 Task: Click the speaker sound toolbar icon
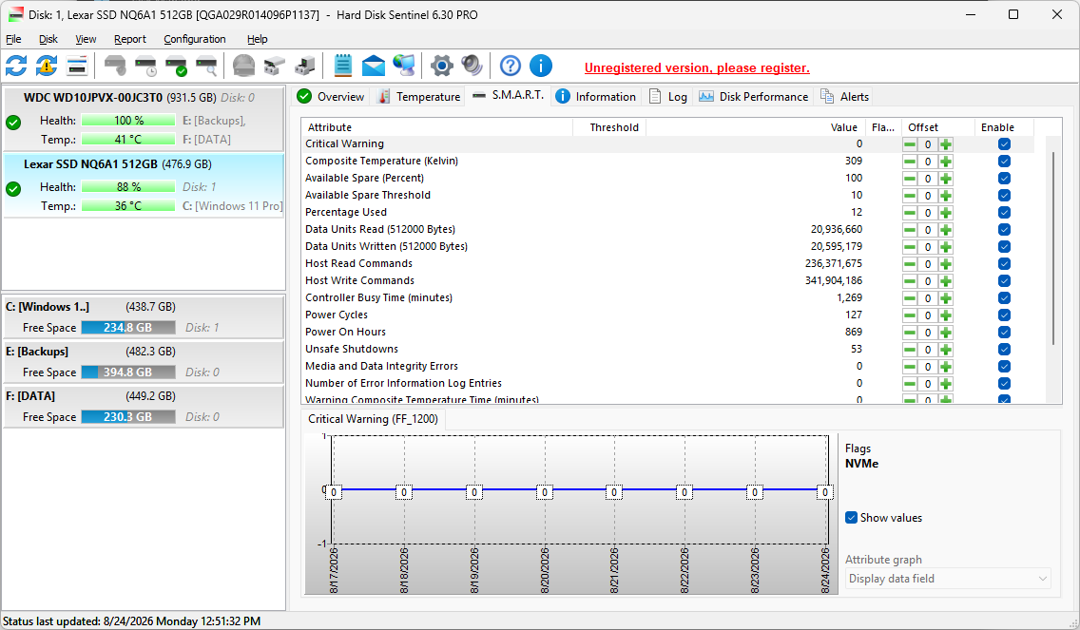point(472,67)
